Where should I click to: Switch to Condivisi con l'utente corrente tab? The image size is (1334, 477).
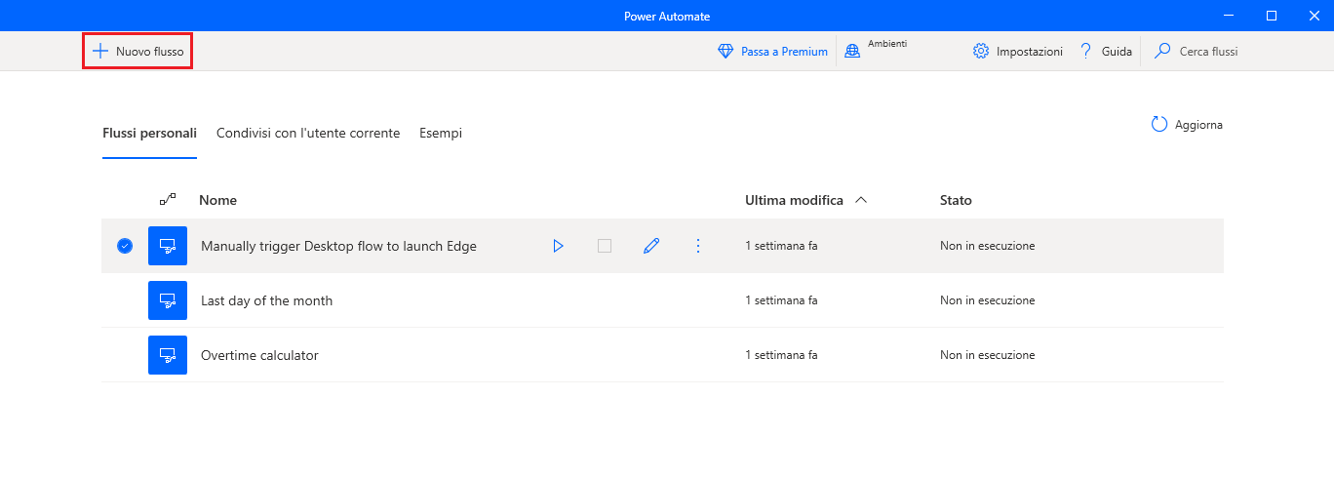(x=308, y=134)
